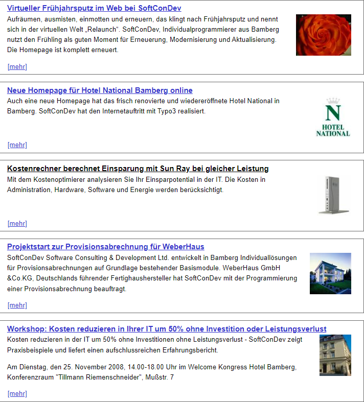Open the Kostenrechner Sun Ray headline link
Screen dimensions: 364x402
[x=138, y=169]
